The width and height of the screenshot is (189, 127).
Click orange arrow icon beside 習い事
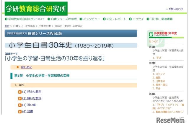click(20, 105)
